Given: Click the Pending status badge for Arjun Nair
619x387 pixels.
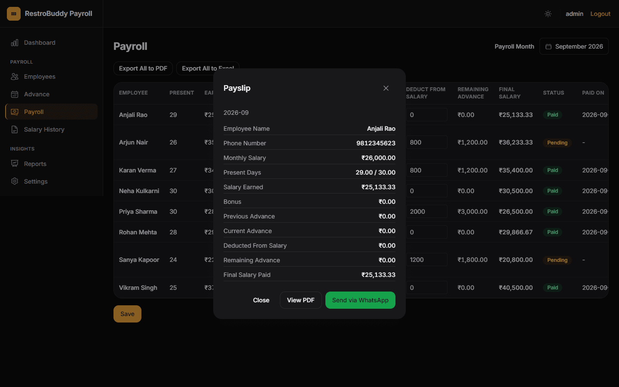Looking at the screenshot, I should pyautogui.click(x=557, y=143).
